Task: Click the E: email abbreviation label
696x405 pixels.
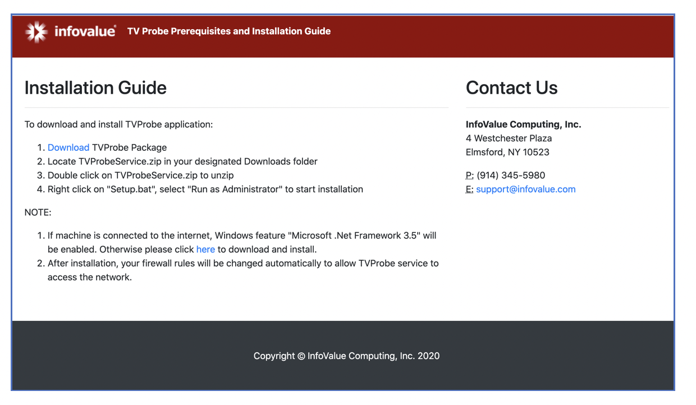Action: pos(470,190)
